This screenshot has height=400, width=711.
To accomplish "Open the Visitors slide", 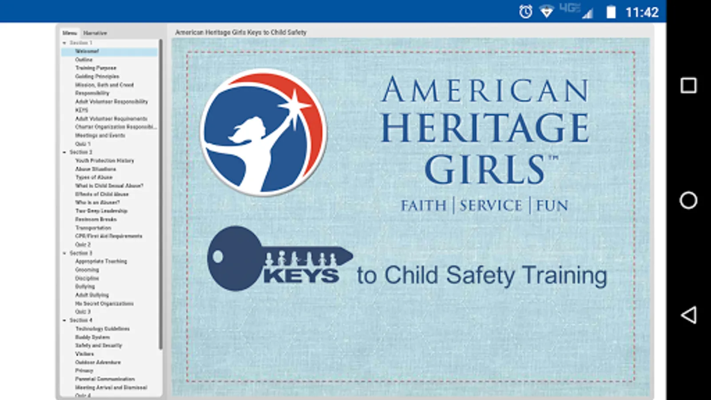I will (84, 354).
